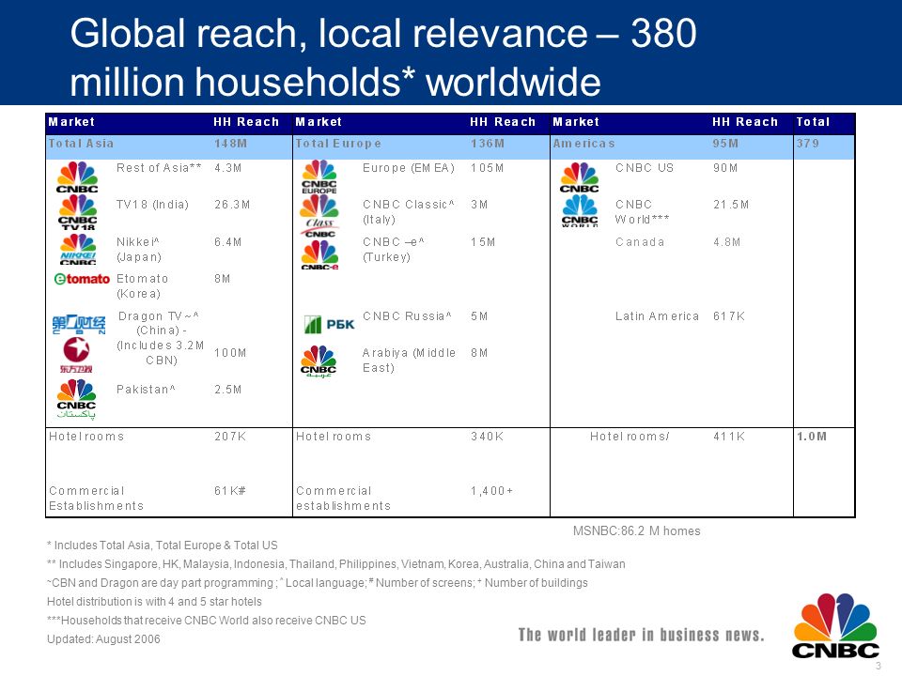902x676 pixels.
Task: Click the green PBK Russia logo
Action: (329, 324)
